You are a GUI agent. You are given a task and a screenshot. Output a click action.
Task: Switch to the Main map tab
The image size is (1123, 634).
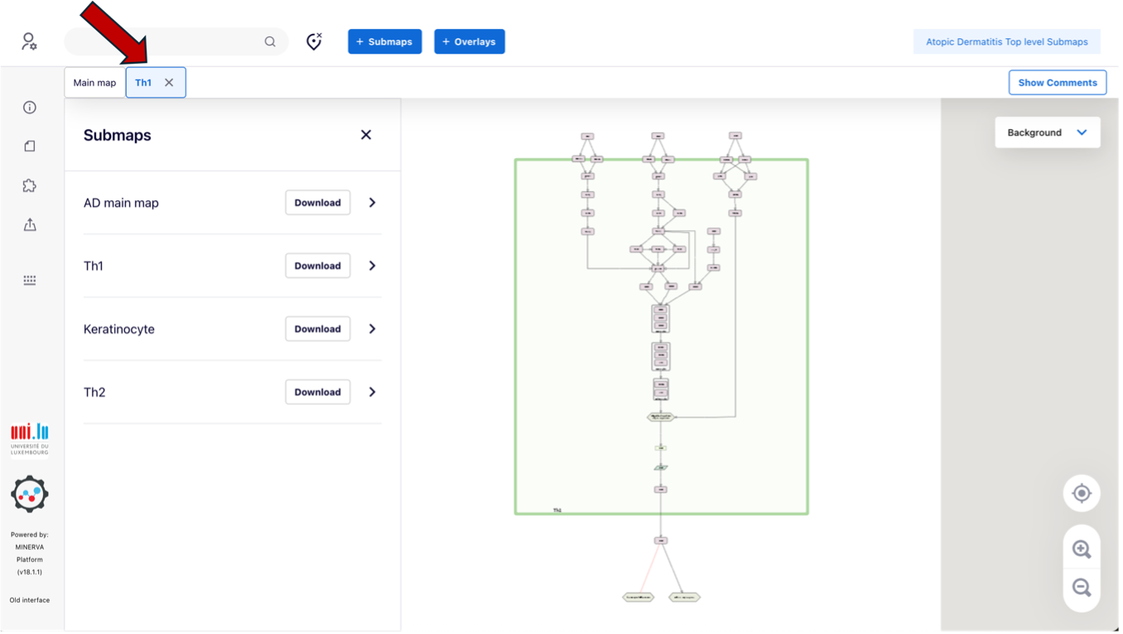pyautogui.click(x=94, y=83)
